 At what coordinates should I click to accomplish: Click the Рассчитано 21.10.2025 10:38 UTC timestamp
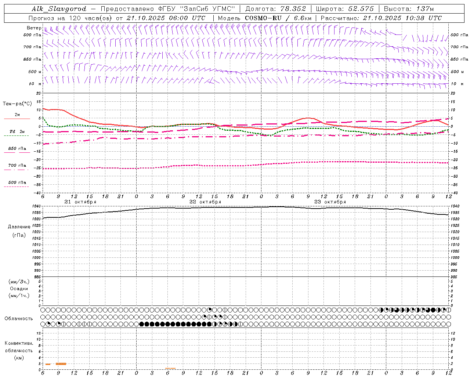(381, 18)
